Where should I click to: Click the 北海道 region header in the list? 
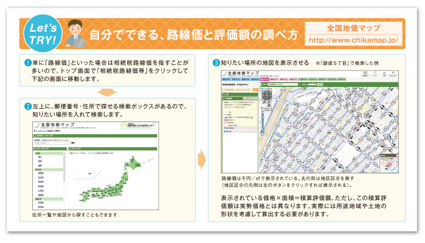[49, 153]
